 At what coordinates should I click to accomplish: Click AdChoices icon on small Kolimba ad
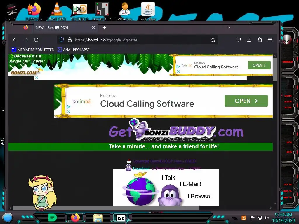point(178,66)
